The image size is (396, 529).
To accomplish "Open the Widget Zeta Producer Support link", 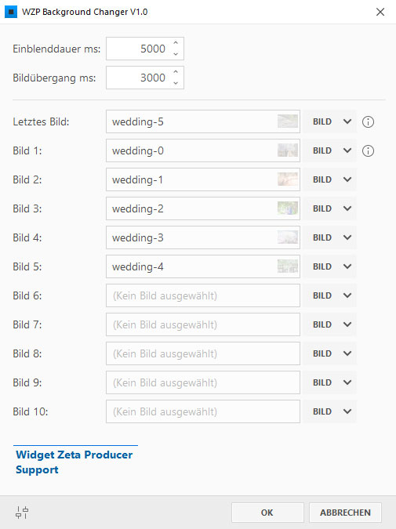I will (74, 462).
